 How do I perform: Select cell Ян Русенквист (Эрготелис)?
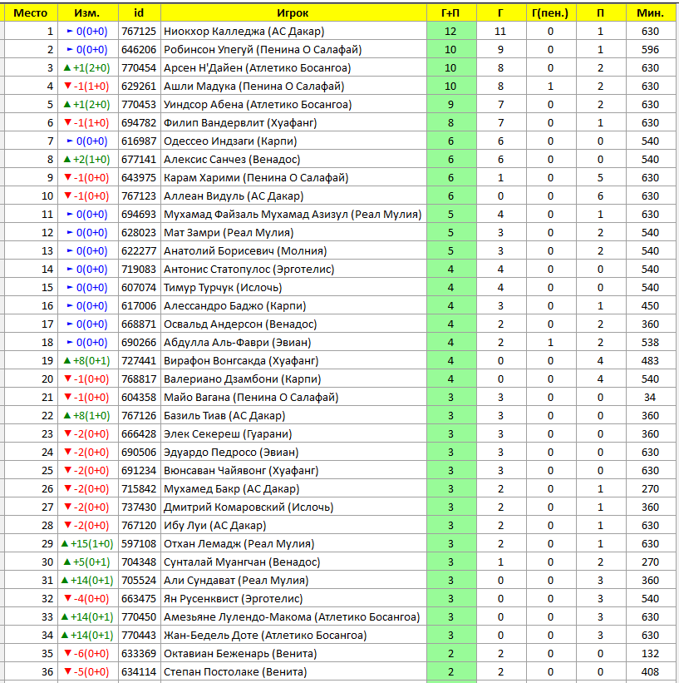pos(293,598)
